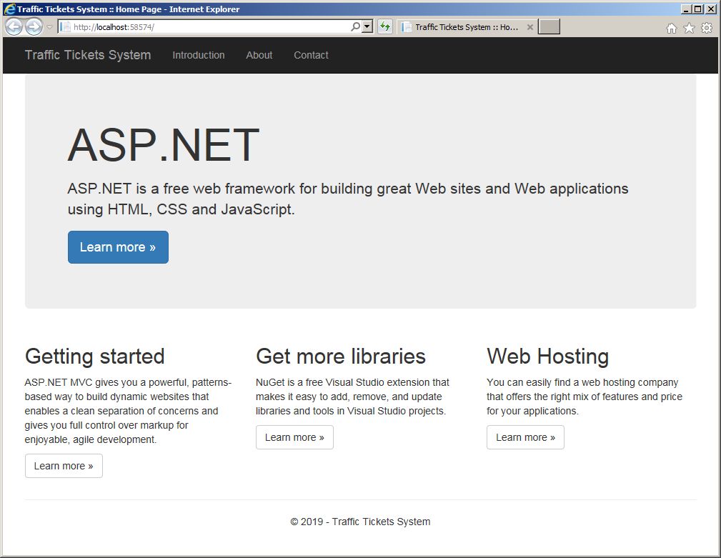The image size is (721, 558).
Task: Click the Internet Explorer logo in title bar
Action: tap(10, 9)
